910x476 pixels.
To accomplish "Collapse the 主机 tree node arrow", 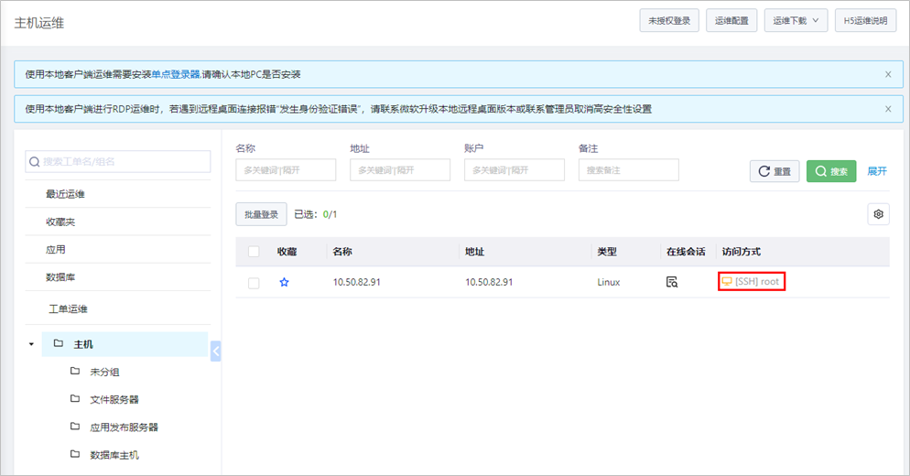I will click(x=32, y=345).
